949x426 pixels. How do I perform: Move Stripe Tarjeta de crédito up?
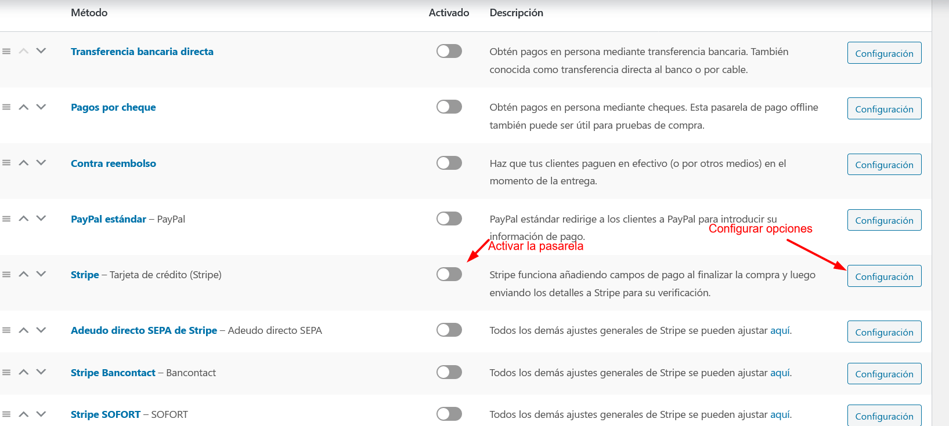point(24,274)
